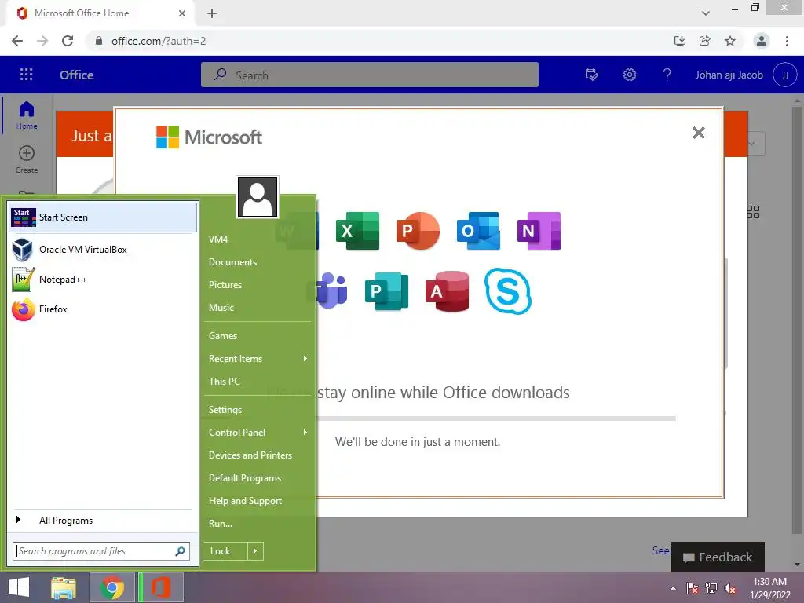Image resolution: width=804 pixels, height=603 pixels.
Task: Click the Windows Start button
Action: pos(19,587)
